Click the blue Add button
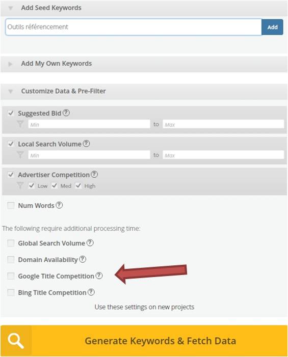The height and width of the screenshot is (357, 288). click(272, 27)
